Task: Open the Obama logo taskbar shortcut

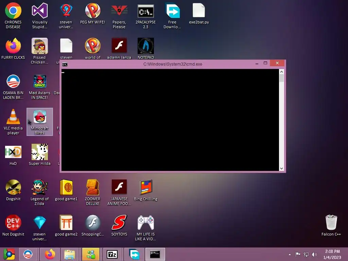Action: click(28, 254)
